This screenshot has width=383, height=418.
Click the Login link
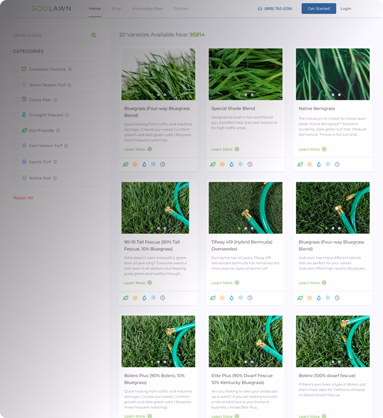click(346, 9)
